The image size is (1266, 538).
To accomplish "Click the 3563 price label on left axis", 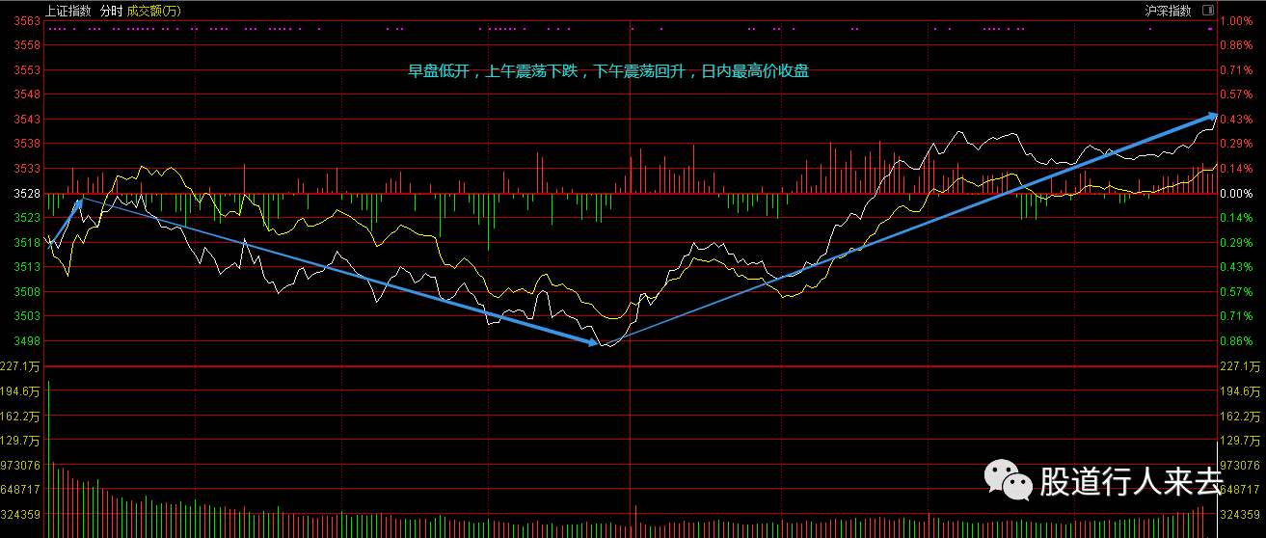I will 28,21.
